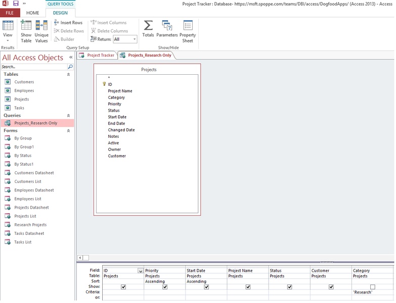The width and height of the screenshot is (396, 303).
Task: Open the Tasks List form
Action: [x=23, y=242]
